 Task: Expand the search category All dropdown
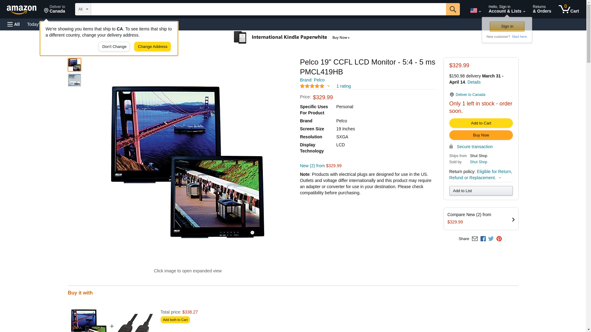pyautogui.click(x=83, y=9)
